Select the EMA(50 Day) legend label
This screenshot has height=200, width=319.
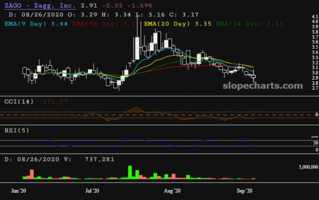93,23
